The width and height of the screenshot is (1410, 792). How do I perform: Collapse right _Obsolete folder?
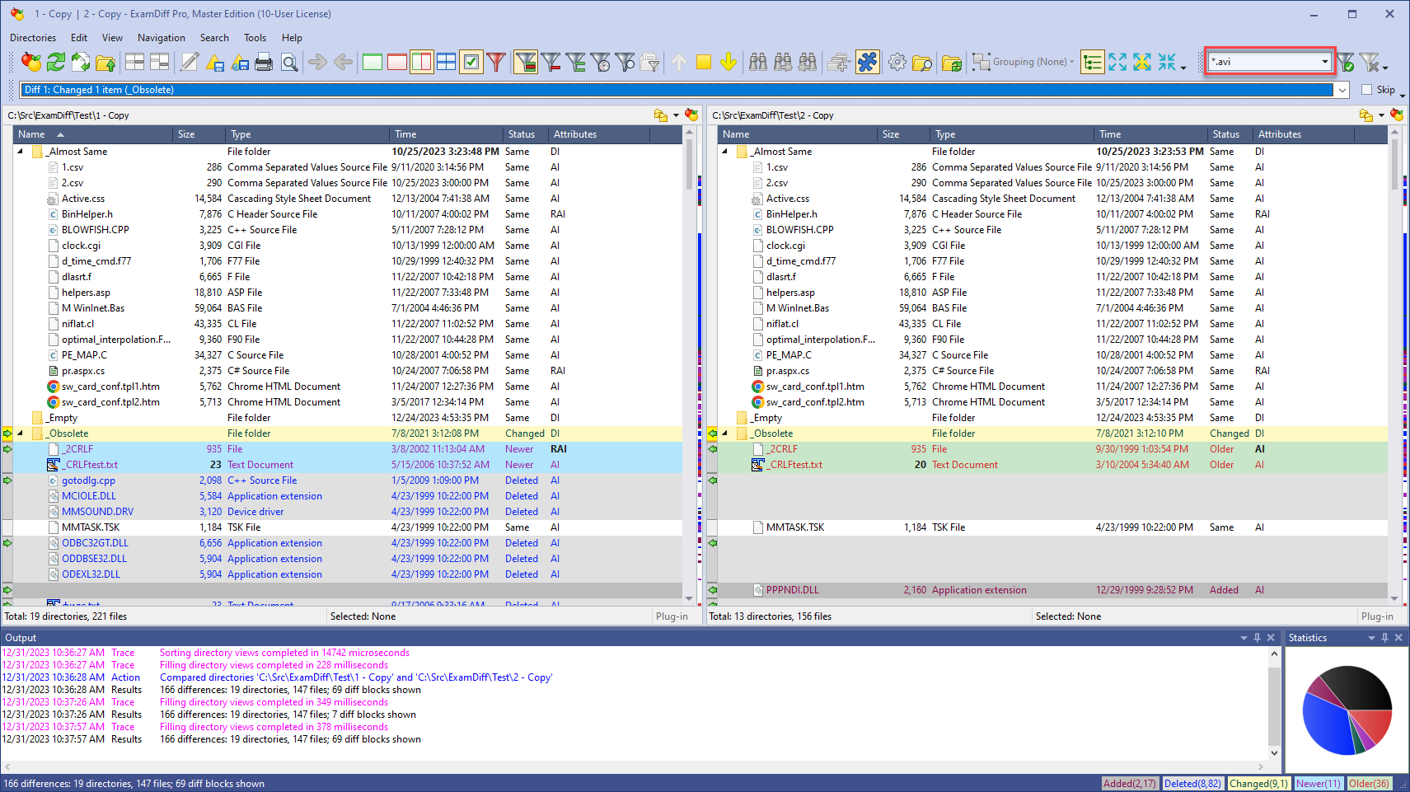click(x=725, y=433)
